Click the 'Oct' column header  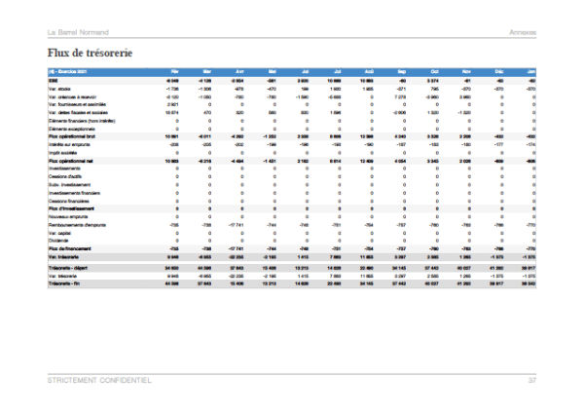(x=435, y=71)
